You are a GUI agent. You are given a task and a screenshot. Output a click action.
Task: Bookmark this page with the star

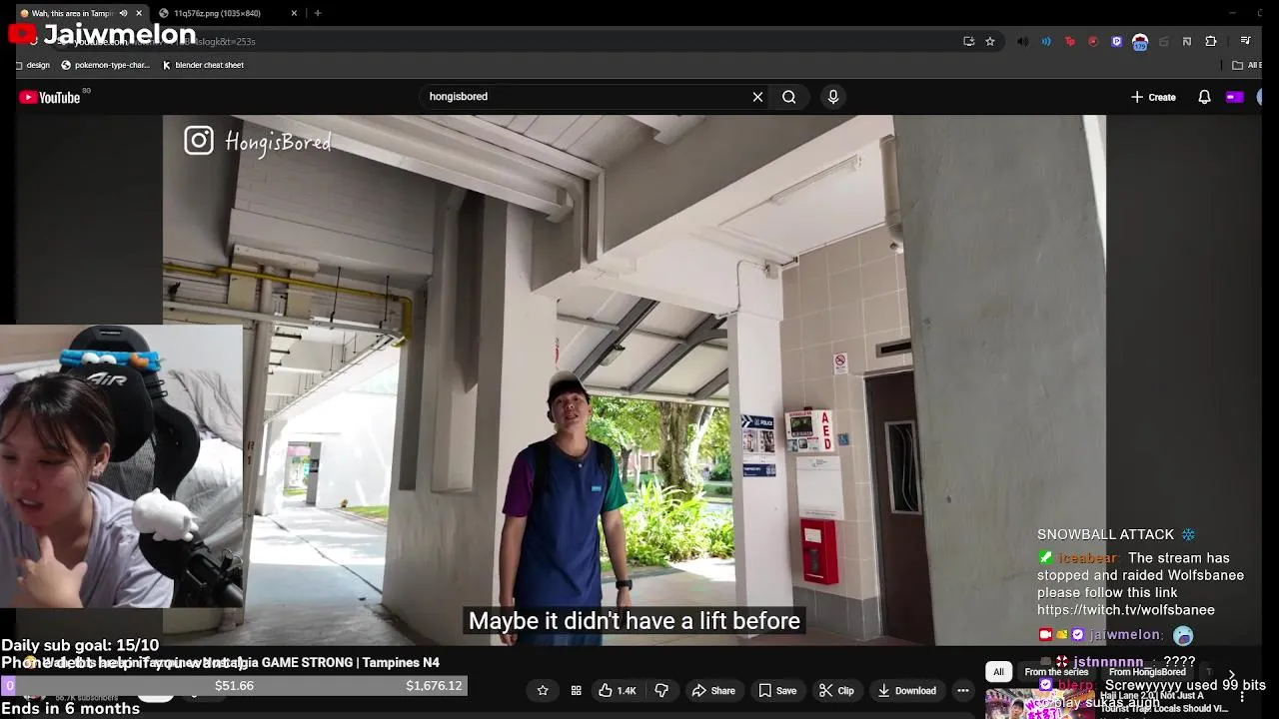pos(990,41)
